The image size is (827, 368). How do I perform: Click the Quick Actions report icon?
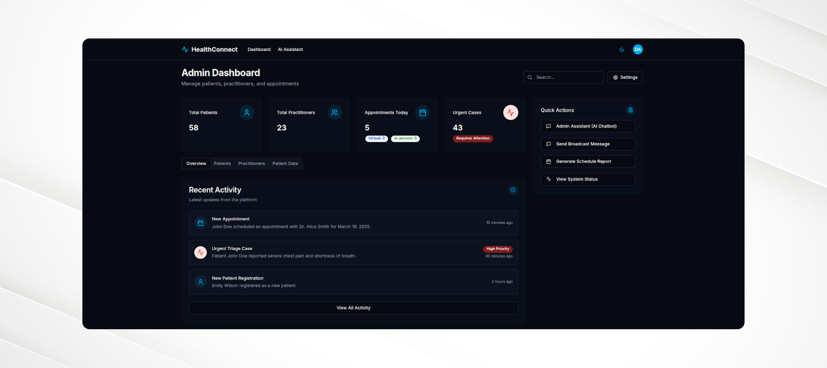pos(630,110)
